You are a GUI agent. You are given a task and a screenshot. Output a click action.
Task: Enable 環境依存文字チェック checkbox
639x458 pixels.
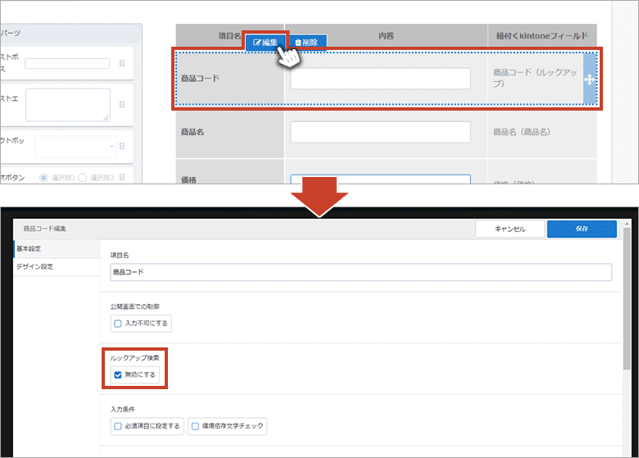coord(195,426)
